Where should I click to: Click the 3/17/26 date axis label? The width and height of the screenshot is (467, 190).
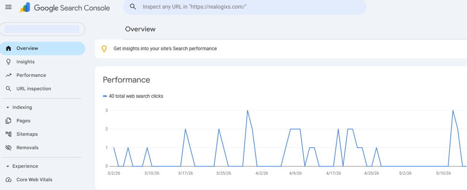(185, 173)
